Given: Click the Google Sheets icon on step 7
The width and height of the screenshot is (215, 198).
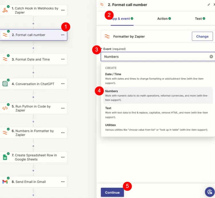Looking at the screenshot, I should pyautogui.click(x=5, y=157).
